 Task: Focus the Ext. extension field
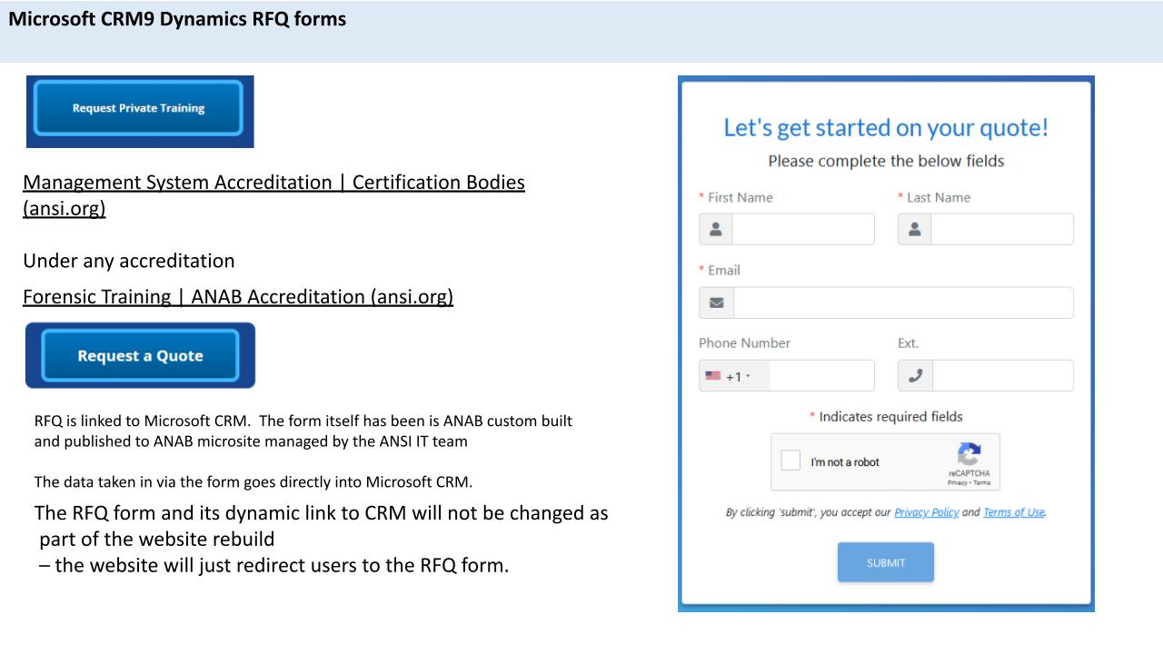[1001, 376]
